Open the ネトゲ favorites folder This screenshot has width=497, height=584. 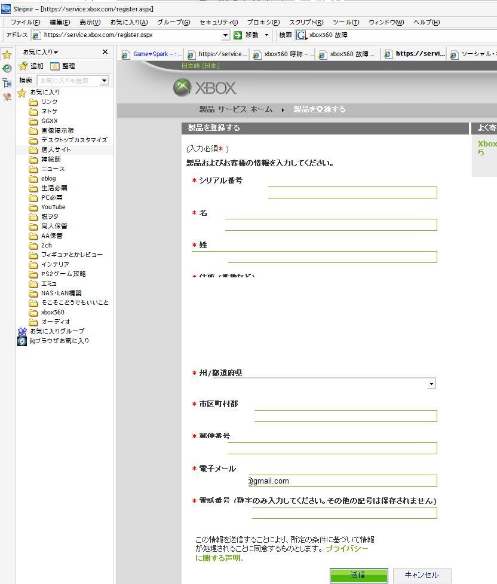coord(49,111)
